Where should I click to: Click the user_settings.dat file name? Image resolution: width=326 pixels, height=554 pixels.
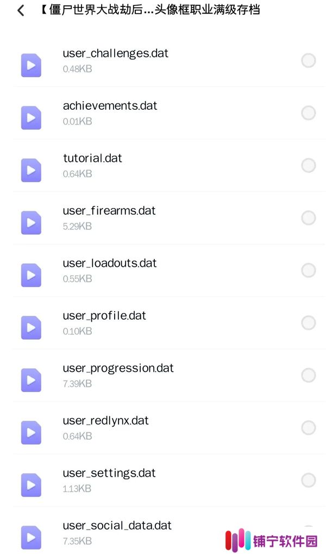coord(109,474)
